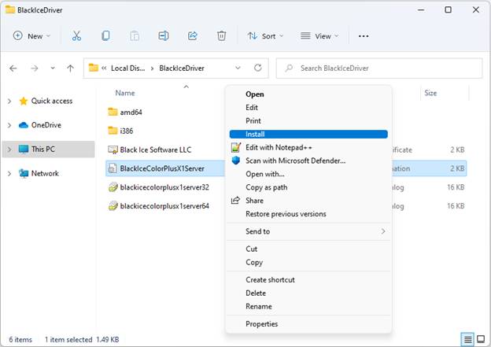The width and height of the screenshot is (491, 347).
Task: Open the See more ellipsis menu
Action: pyautogui.click(x=364, y=36)
